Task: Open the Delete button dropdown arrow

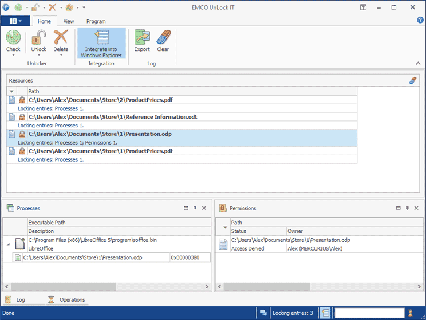Action: coord(61,56)
